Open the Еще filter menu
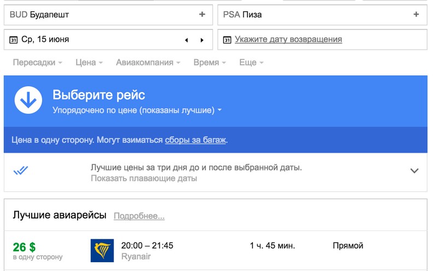 pyautogui.click(x=251, y=62)
